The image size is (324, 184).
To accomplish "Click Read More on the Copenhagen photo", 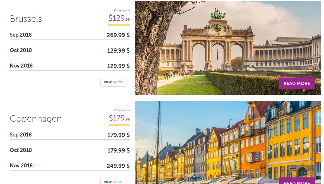I will point(297,182).
